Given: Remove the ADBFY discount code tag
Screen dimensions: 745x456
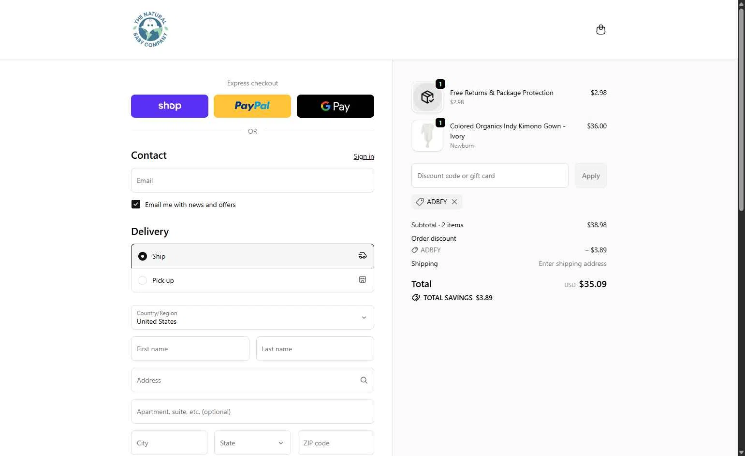Looking at the screenshot, I should [454, 202].
